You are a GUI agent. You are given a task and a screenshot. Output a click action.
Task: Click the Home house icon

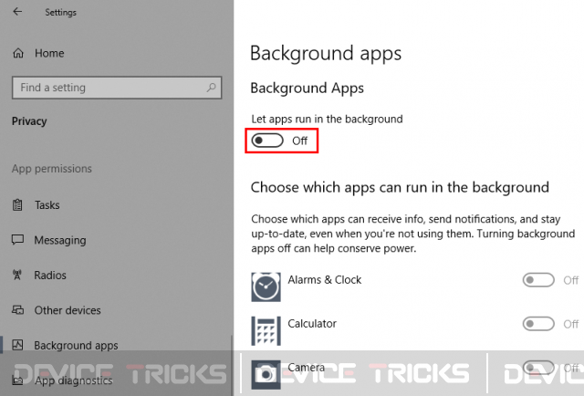tap(18, 53)
